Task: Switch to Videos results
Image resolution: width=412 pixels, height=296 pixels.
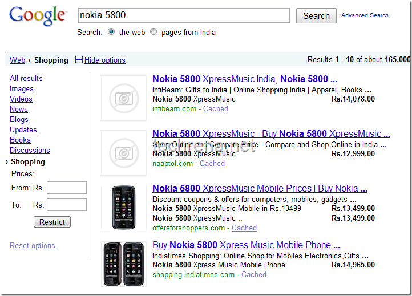Action: [x=21, y=99]
